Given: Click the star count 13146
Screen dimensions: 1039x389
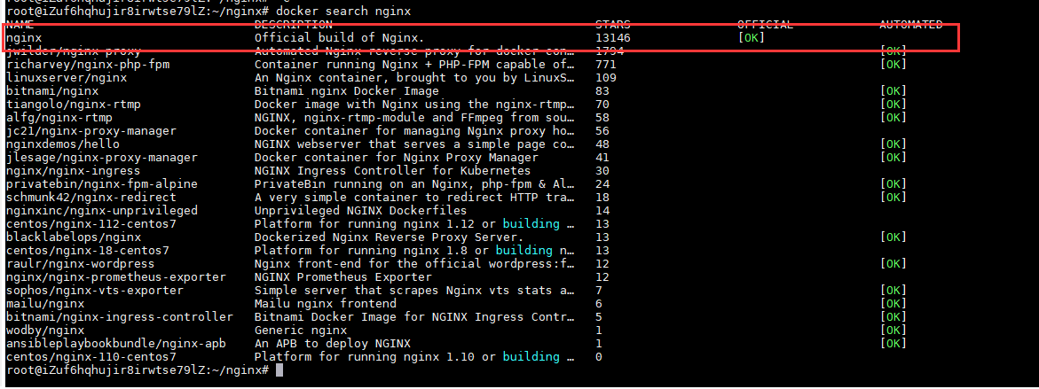Looking at the screenshot, I should click(613, 38).
